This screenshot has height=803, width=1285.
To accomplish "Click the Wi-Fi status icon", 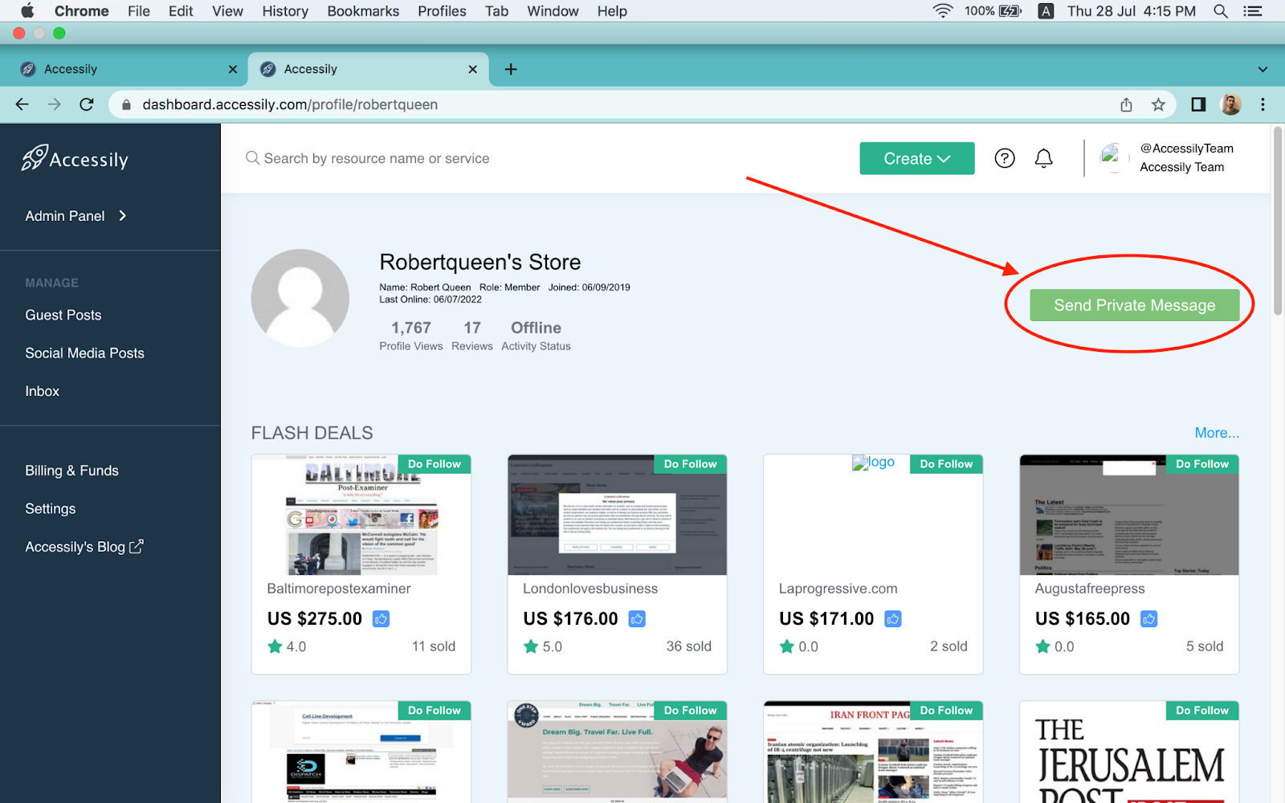I will 943,11.
